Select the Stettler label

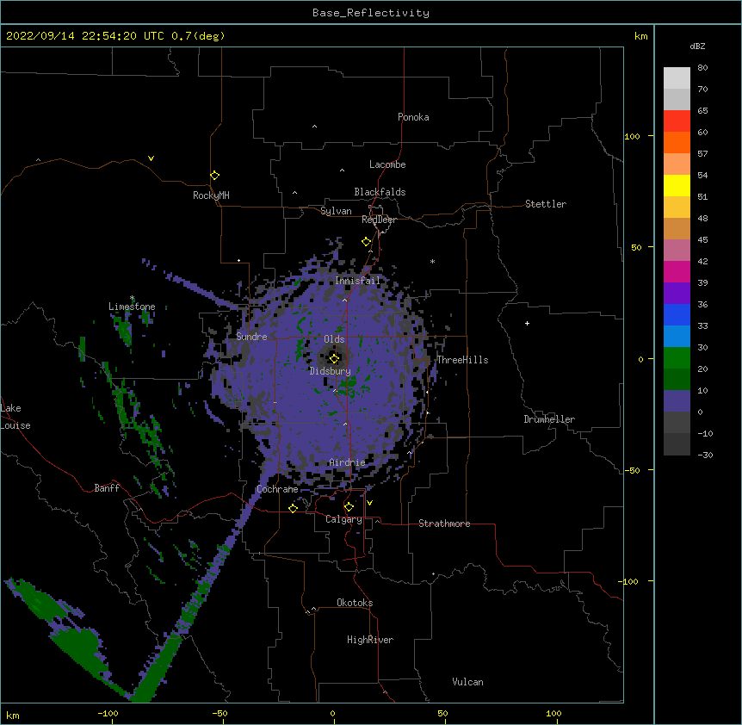tap(546, 204)
